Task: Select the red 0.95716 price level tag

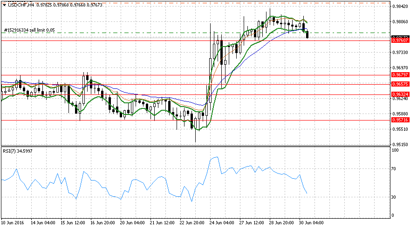Action: pos(400,120)
